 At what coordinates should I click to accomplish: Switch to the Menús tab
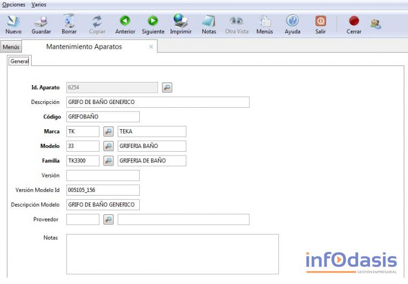point(11,47)
